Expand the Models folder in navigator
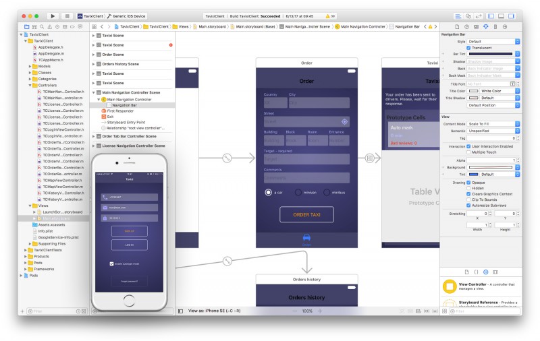 30,66
